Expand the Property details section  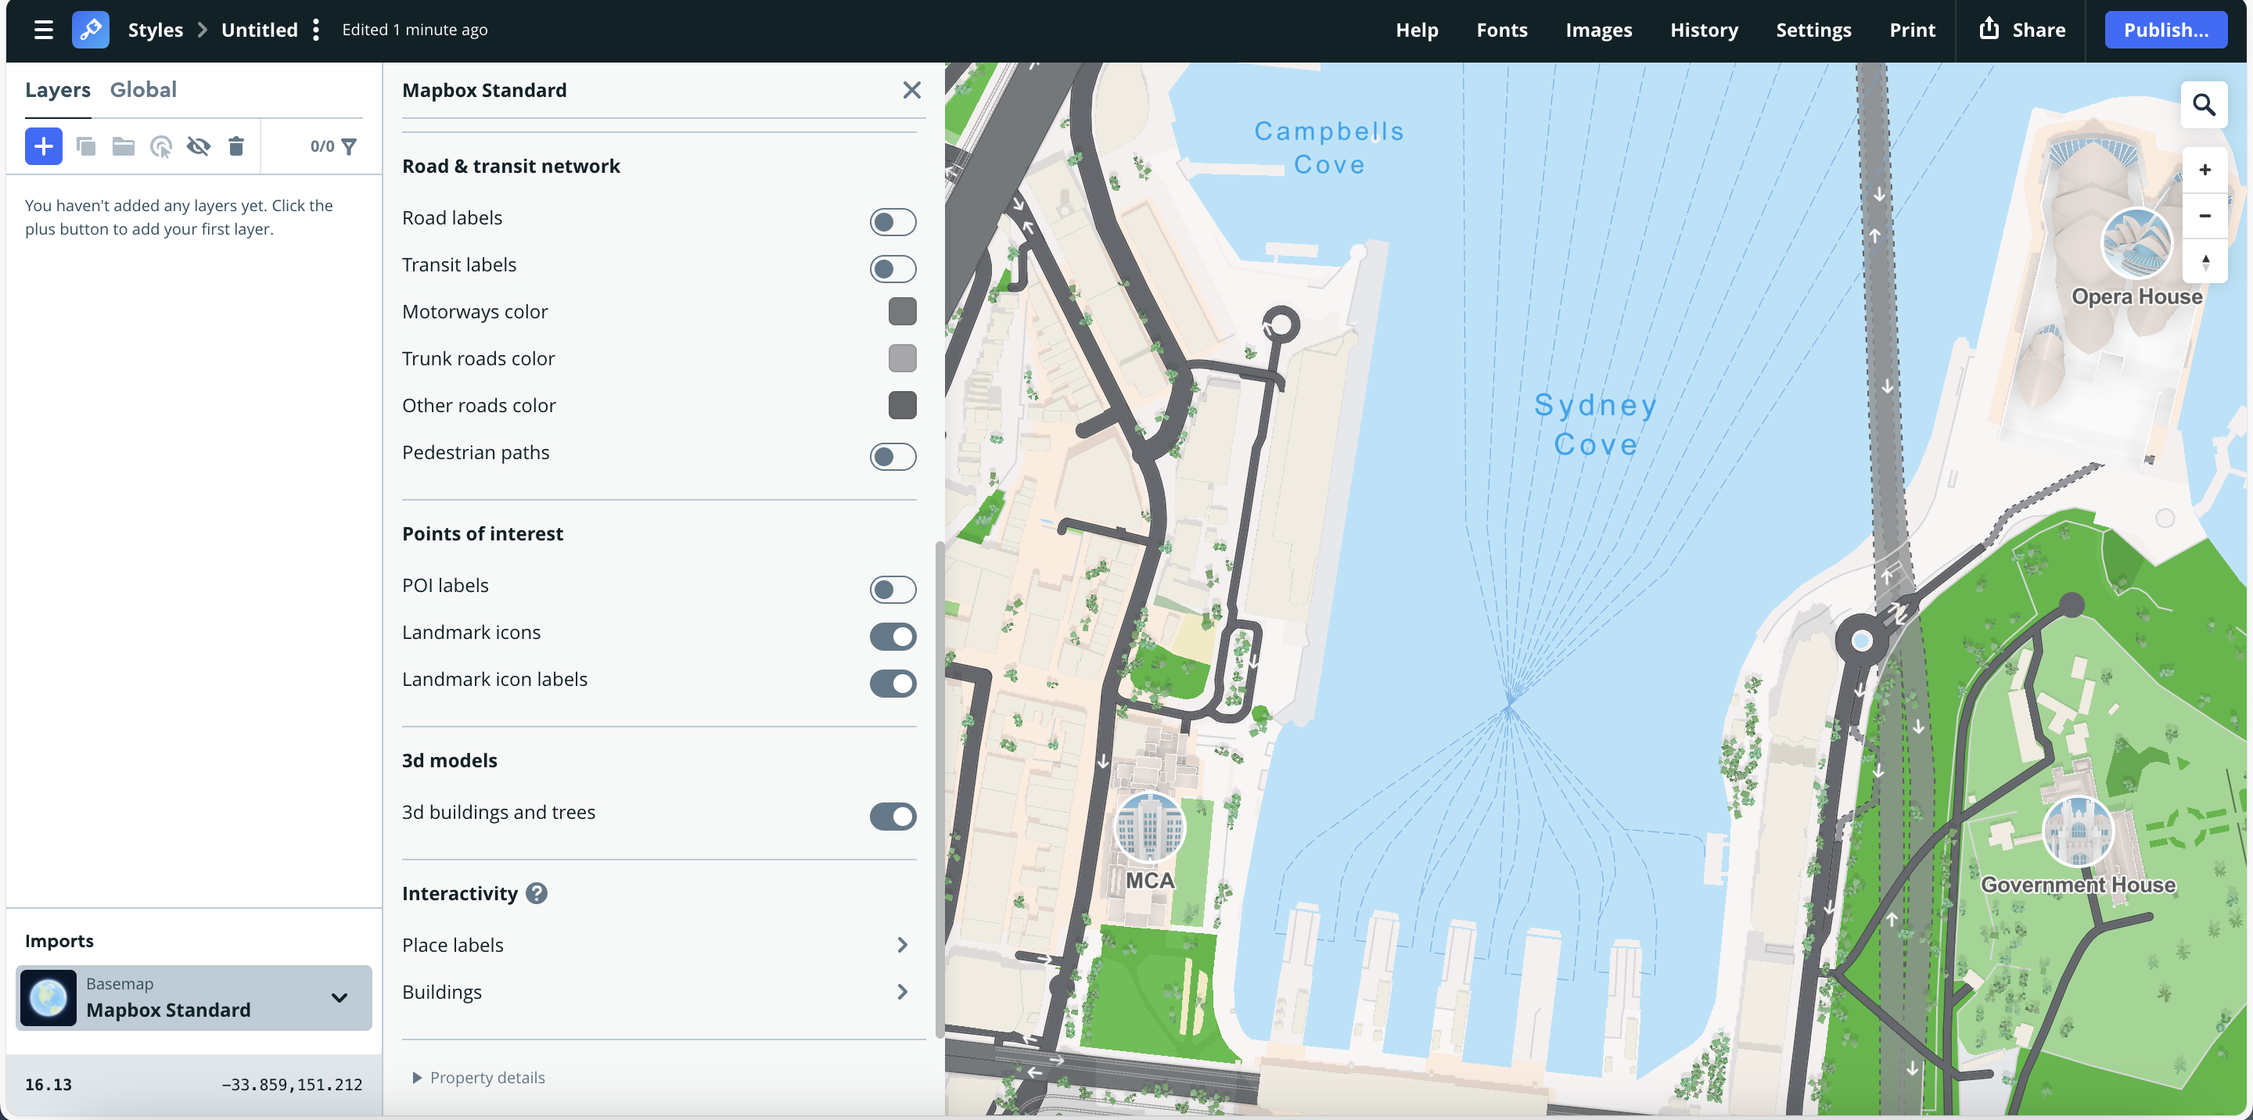pos(479,1077)
